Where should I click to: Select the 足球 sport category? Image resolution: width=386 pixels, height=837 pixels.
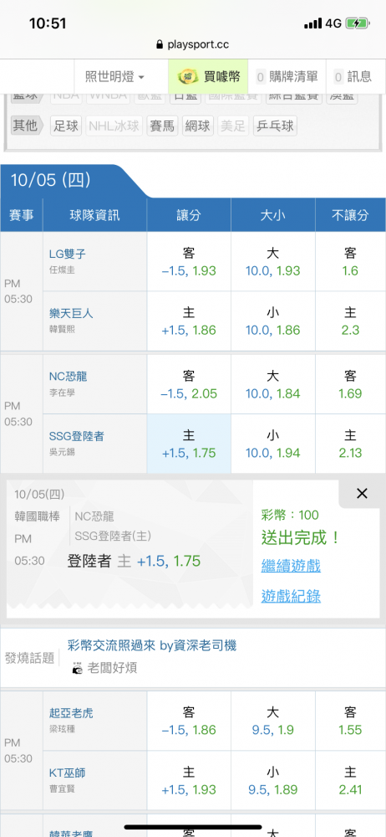[x=66, y=126]
